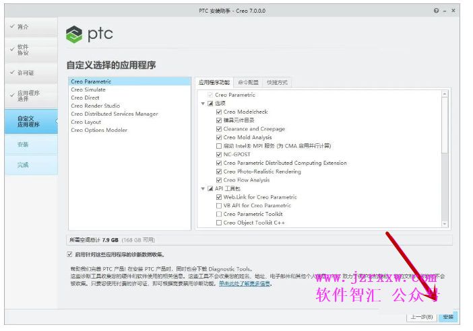
Task: Toggle the Creo Mold Analysis checkbox
Action: [219, 137]
